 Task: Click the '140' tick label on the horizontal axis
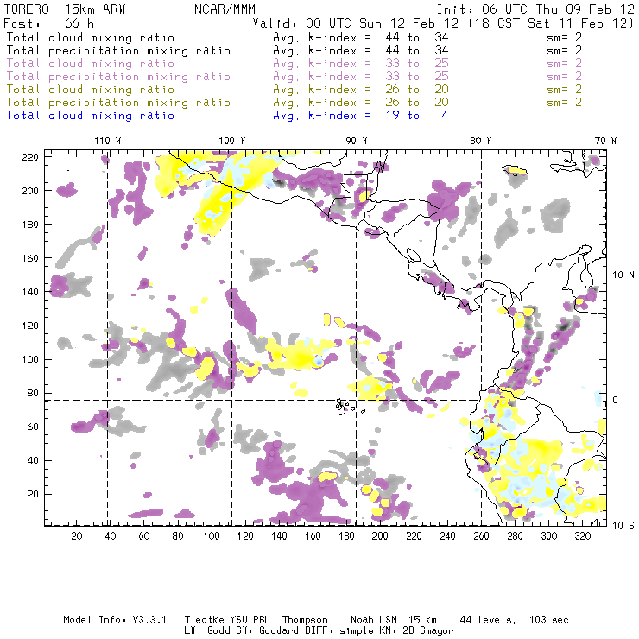(x=279, y=536)
